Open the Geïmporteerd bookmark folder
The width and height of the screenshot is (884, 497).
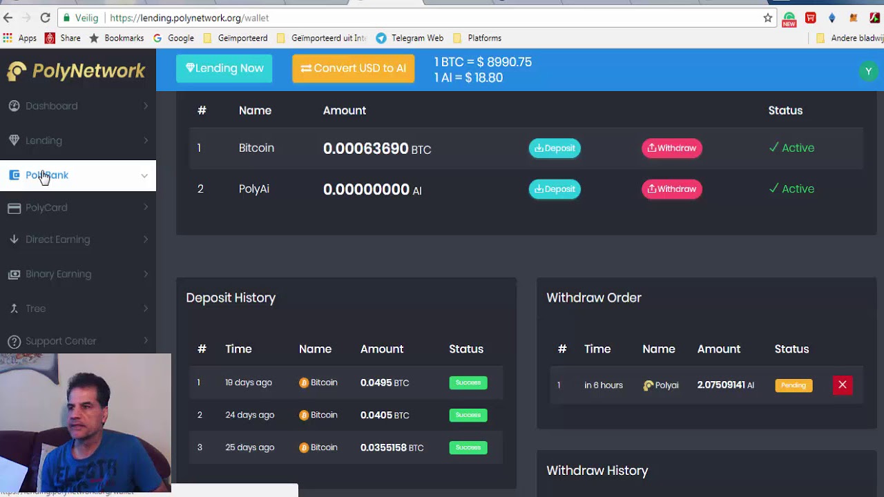click(236, 38)
